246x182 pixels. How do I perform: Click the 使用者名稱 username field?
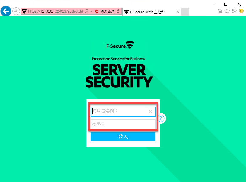[x=123, y=112]
